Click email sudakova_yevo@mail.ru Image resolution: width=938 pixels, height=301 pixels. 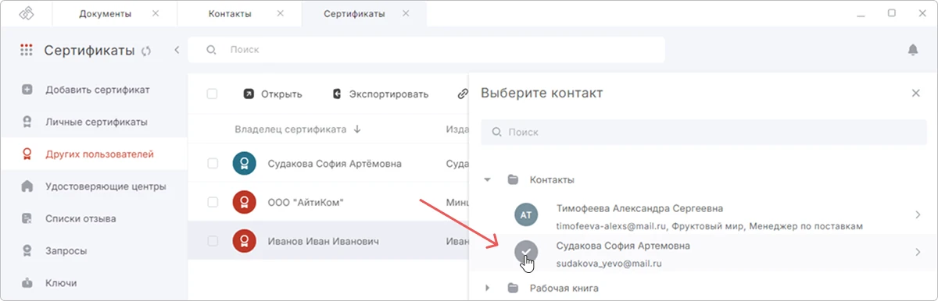[609, 264]
